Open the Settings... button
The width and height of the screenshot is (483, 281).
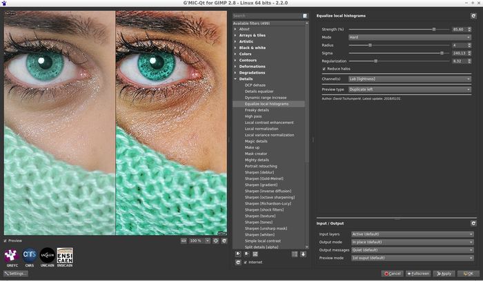pyautogui.click(x=15, y=273)
